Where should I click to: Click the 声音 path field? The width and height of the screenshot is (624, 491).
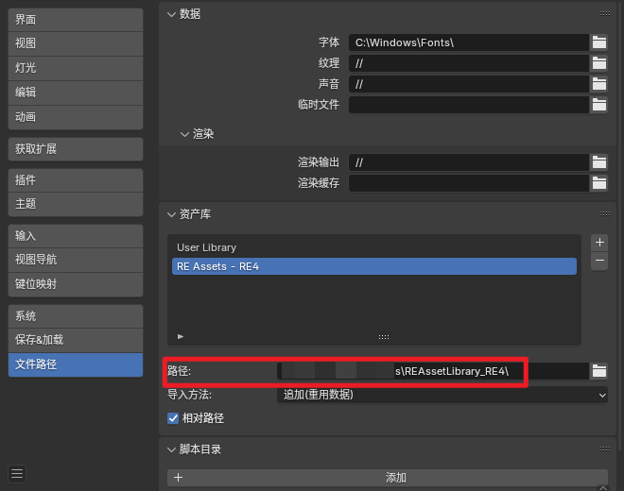coord(469,84)
